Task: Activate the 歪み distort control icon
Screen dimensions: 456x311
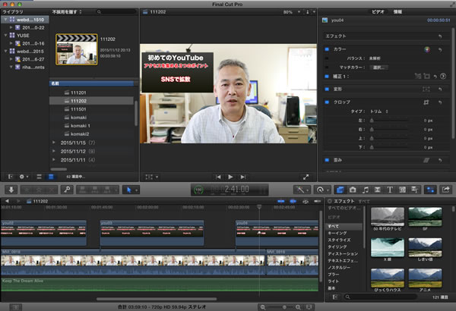Action: (426, 160)
